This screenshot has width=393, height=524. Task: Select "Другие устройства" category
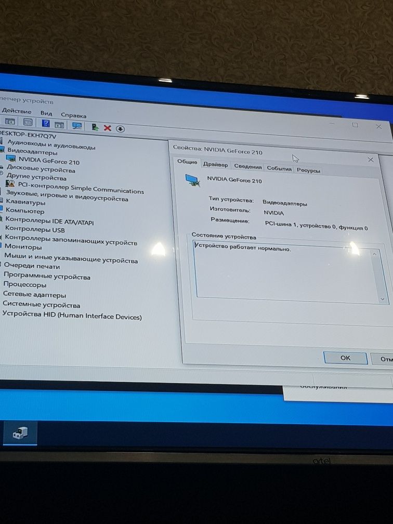point(36,177)
